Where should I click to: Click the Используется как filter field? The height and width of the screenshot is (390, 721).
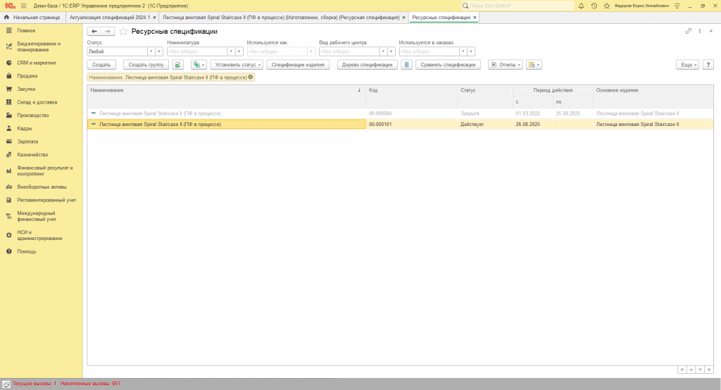click(277, 51)
